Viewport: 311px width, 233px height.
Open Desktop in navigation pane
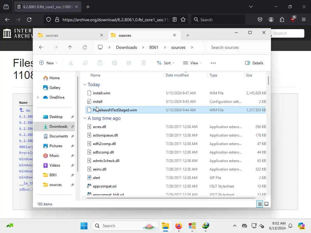click(56, 117)
